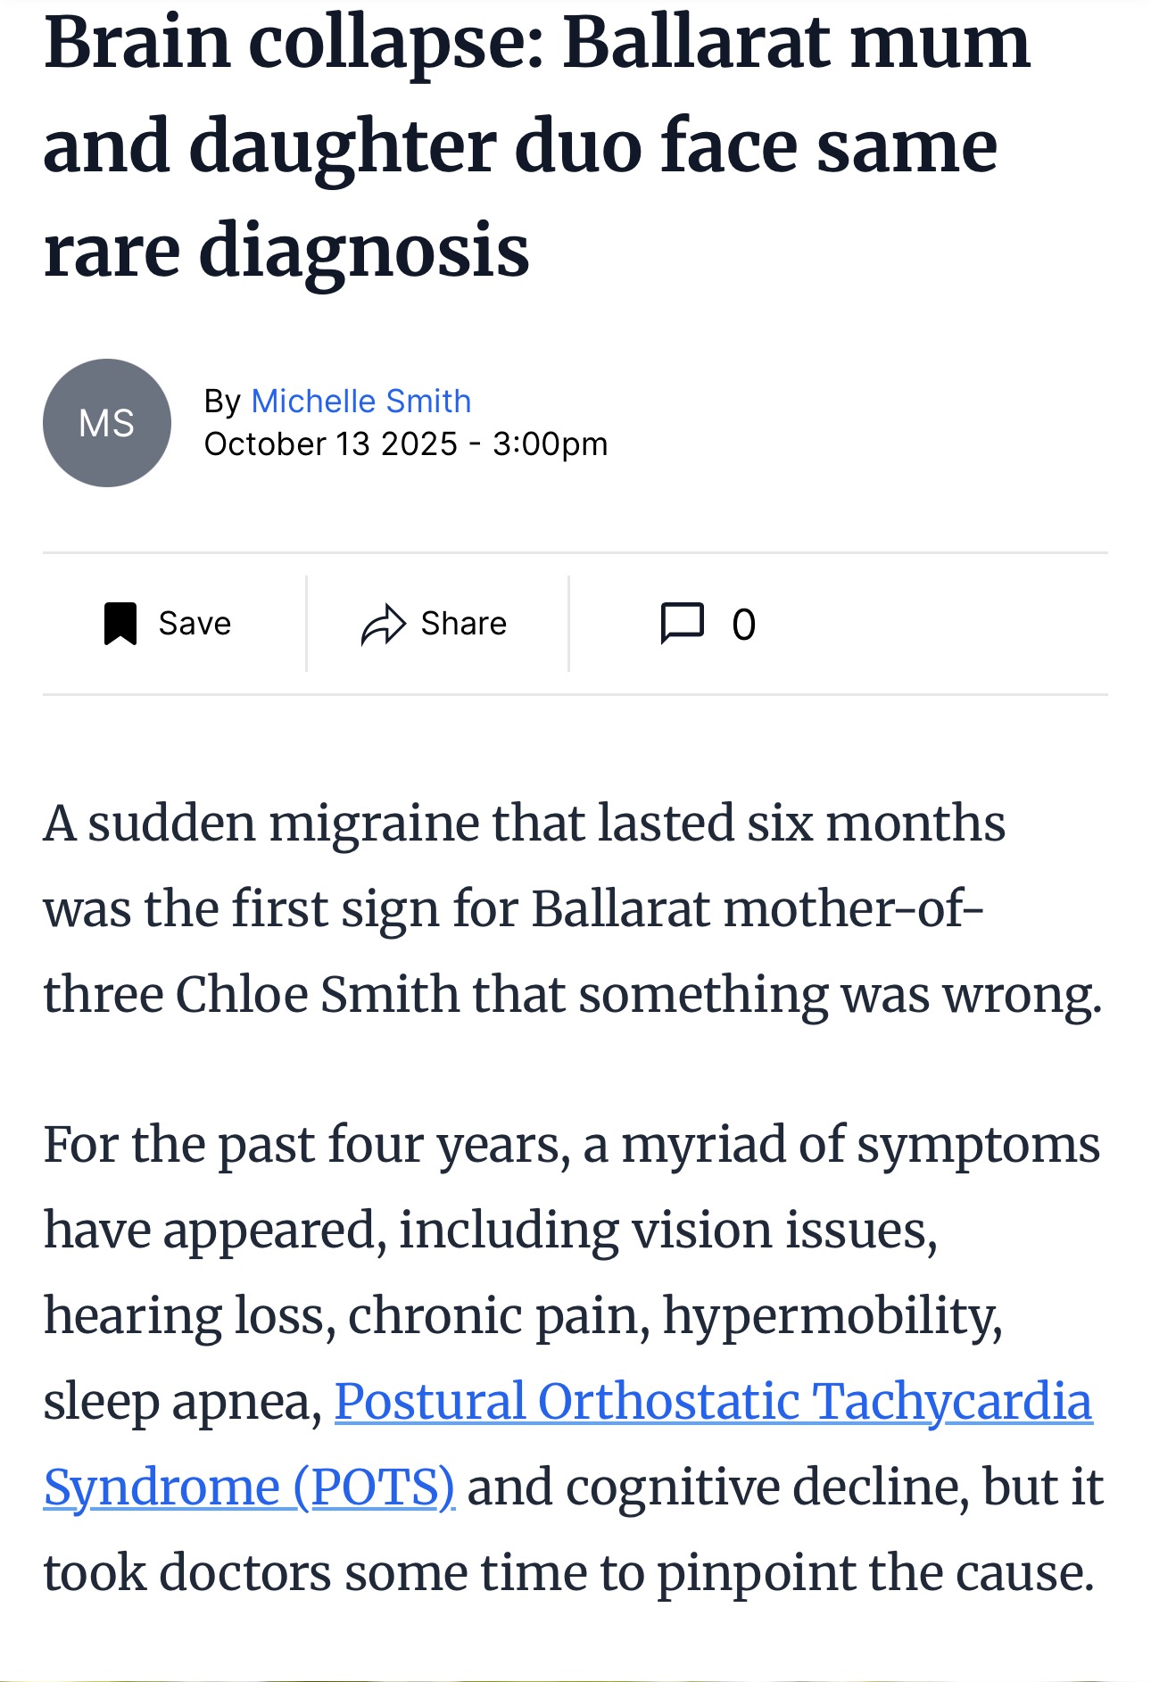Screen dimensions: 1151x1682
Task: Tap the bookmark Save icon
Action: [120, 623]
